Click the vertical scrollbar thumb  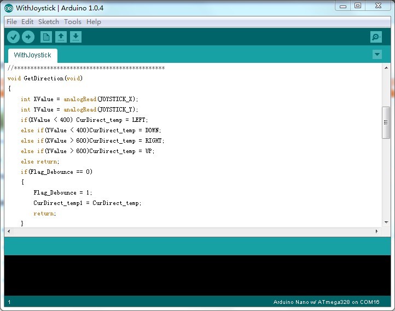386,122
